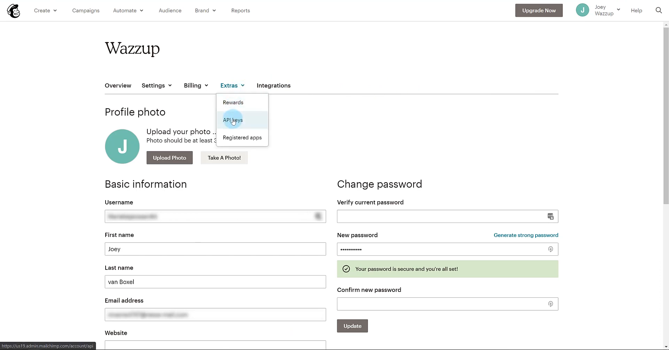Expand the Automate menu
Image resolution: width=669 pixels, height=350 pixels.
128,10
